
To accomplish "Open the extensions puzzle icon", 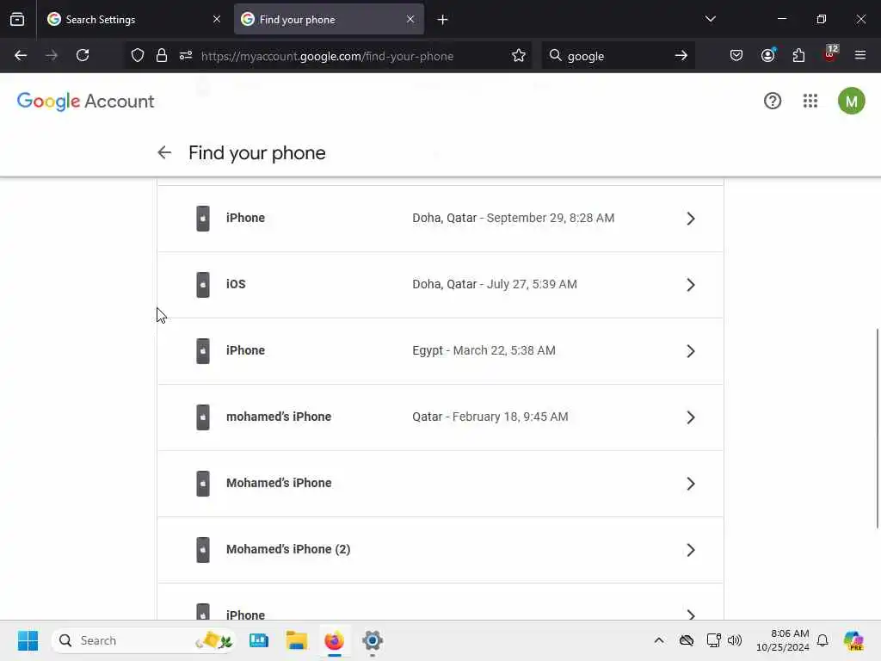I will [798, 56].
